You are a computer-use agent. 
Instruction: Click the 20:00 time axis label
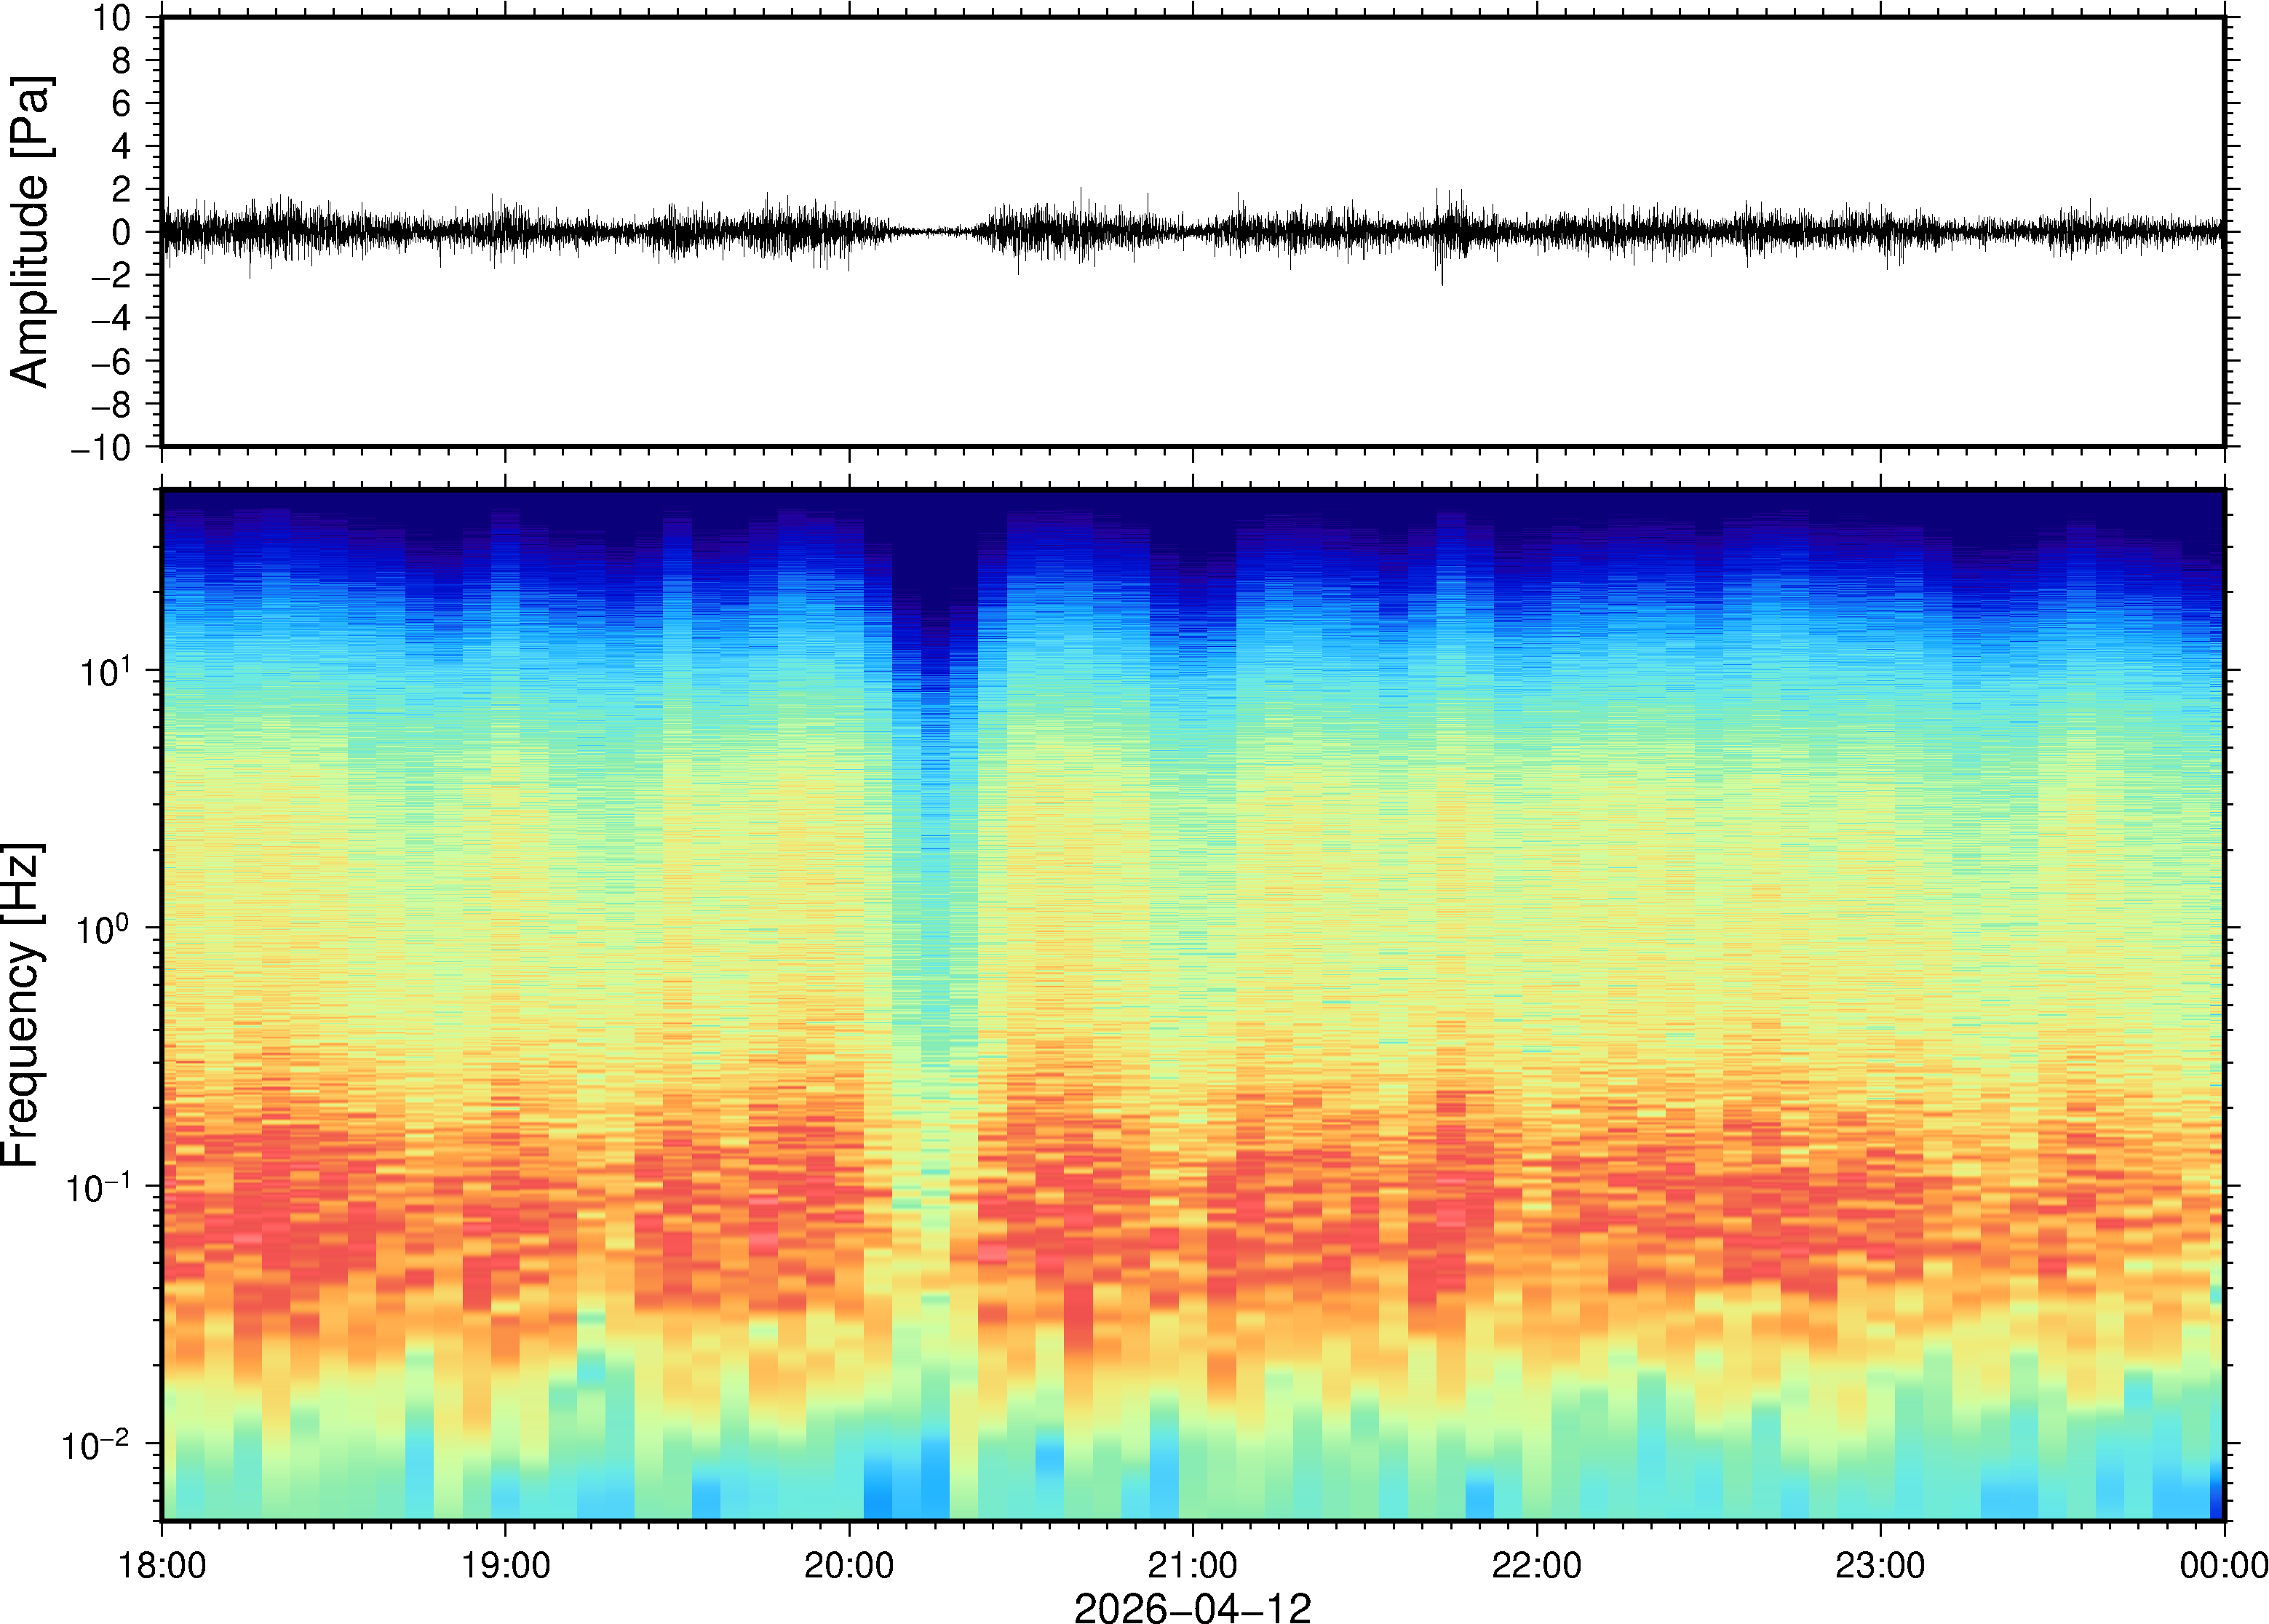pos(849,1565)
